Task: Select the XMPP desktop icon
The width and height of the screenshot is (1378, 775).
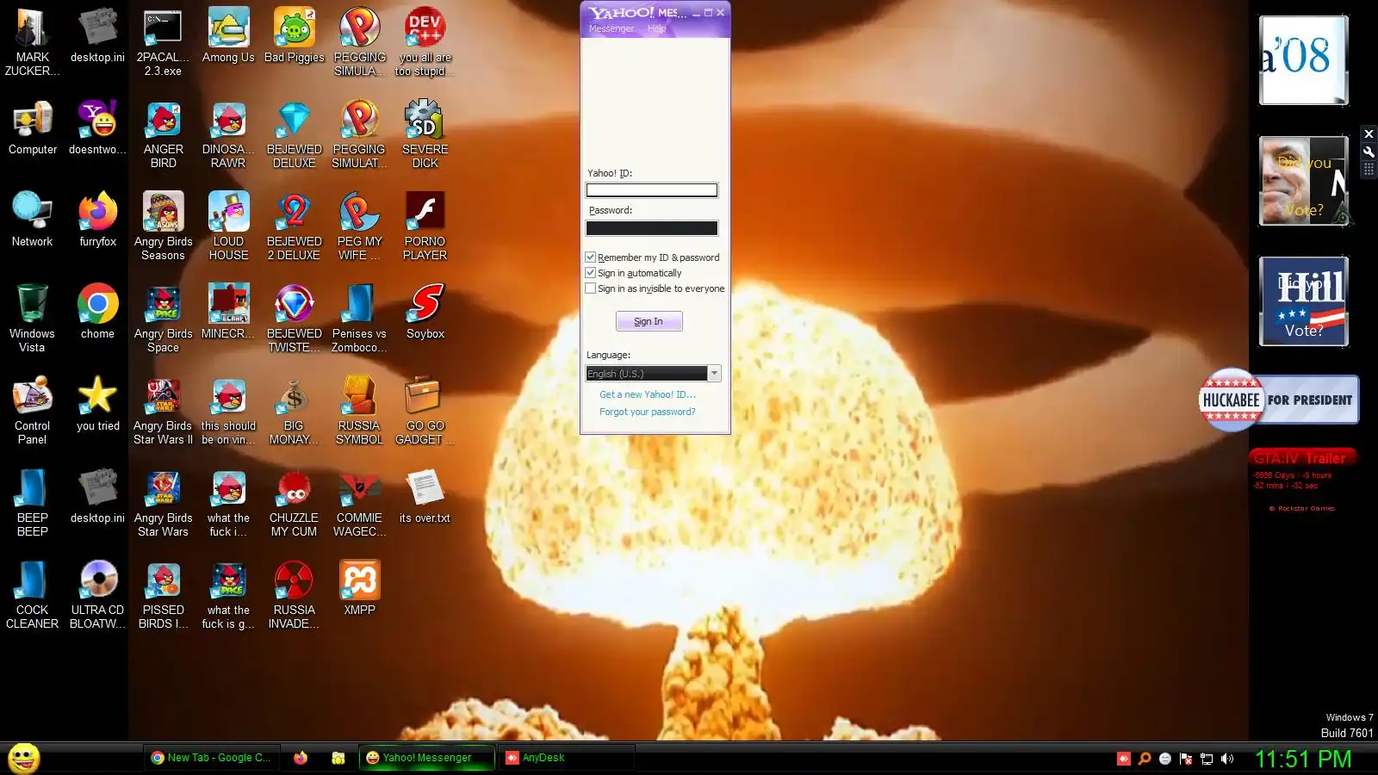Action: (x=359, y=589)
